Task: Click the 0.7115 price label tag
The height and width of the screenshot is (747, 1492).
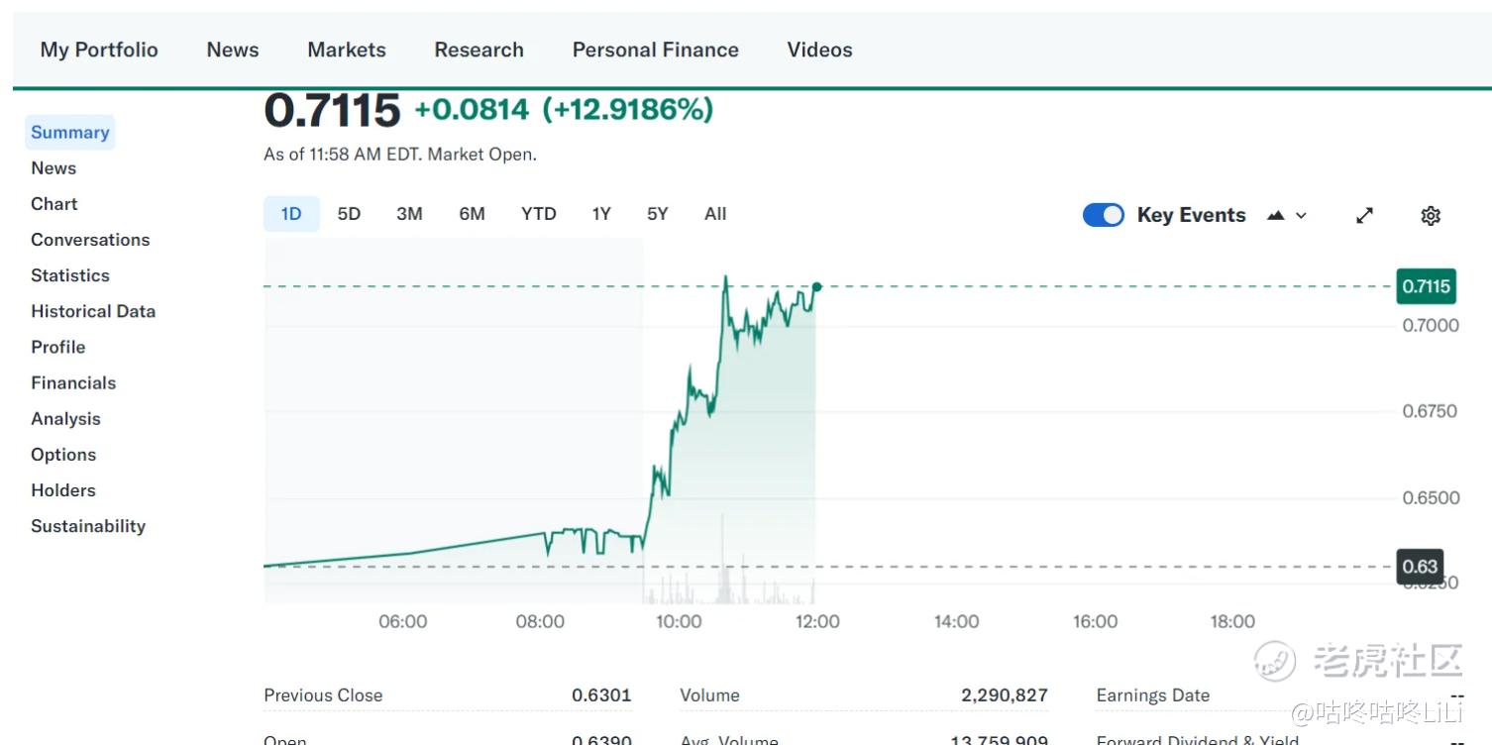Action: pos(1426,286)
